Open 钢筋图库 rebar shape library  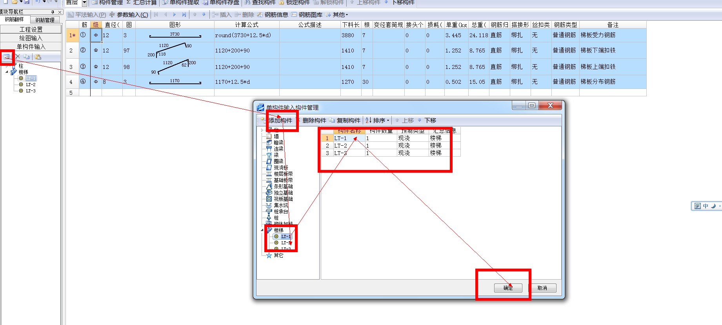[306, 15]
